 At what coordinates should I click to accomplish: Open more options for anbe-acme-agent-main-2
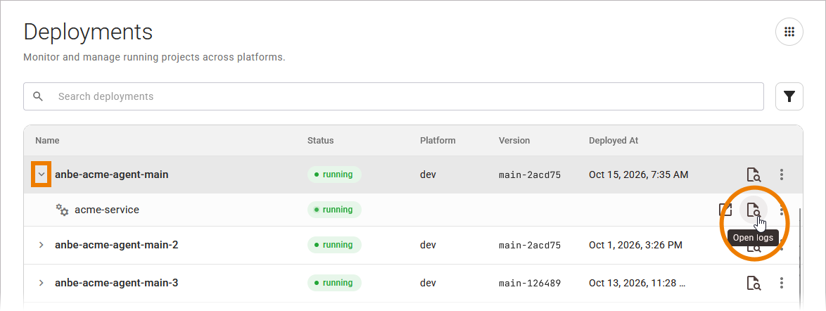click(x=782, y=246)
